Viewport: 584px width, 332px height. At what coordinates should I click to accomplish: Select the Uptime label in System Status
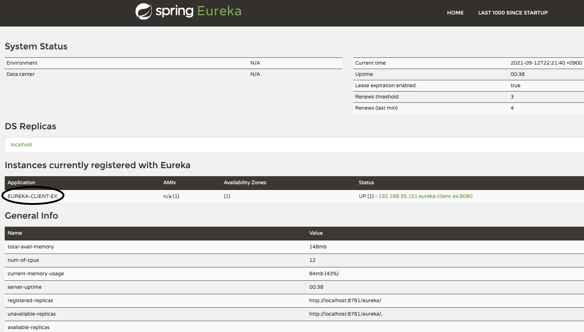click(x=364, y=74)
